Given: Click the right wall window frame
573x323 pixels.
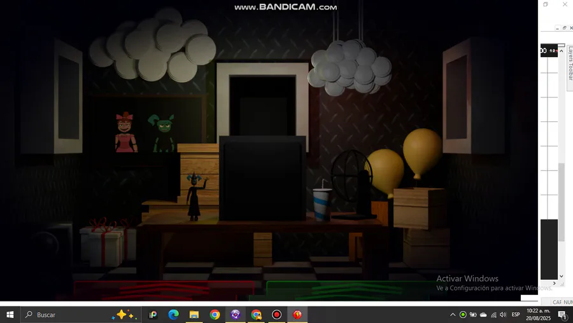Looking at the screenshot, I should tap(456, 97).
